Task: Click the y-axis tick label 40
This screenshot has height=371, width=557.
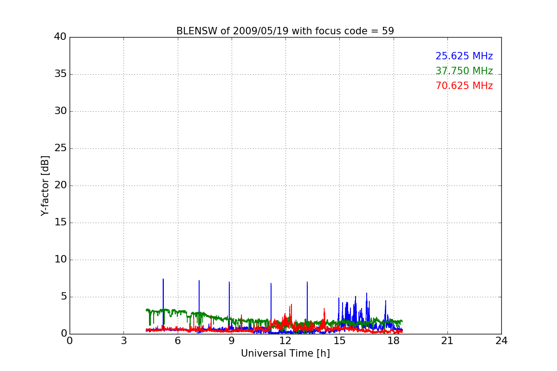Action: [60, 37]
